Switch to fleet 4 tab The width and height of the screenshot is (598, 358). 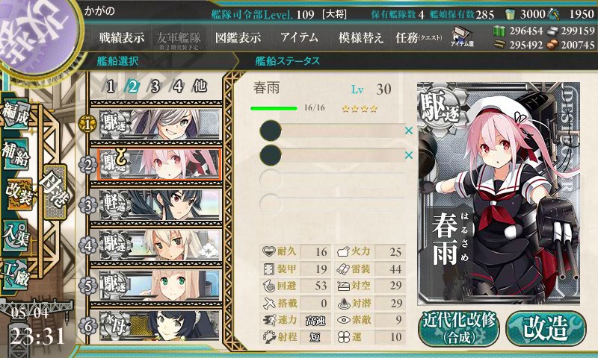click(x=177, y=87)
